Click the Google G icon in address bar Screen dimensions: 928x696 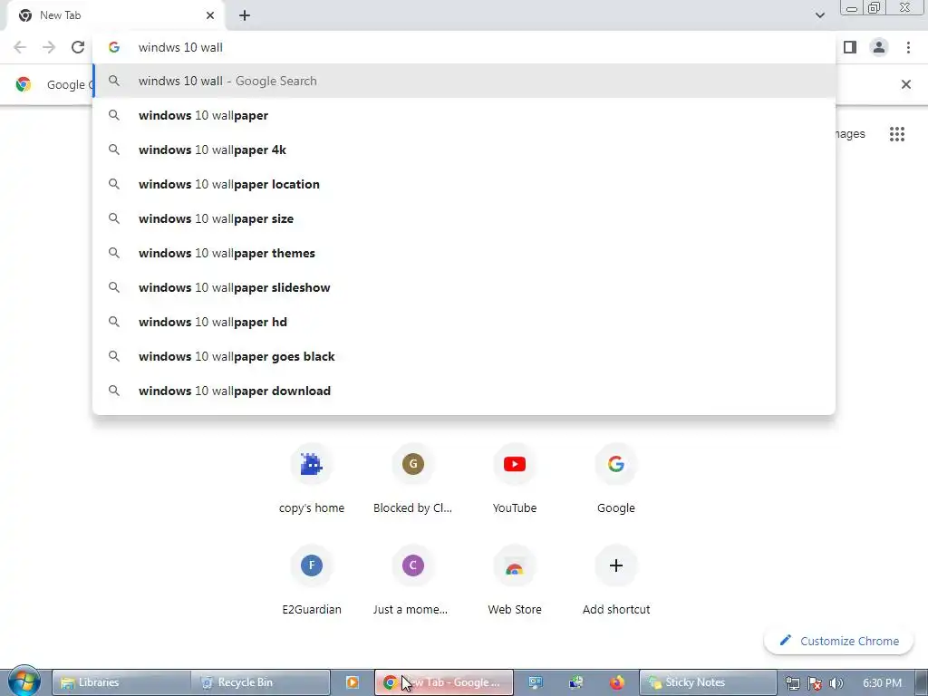point(114,47)
